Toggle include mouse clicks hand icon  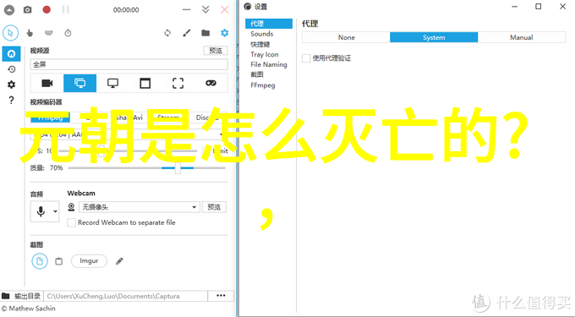click(x=30, y=33)
